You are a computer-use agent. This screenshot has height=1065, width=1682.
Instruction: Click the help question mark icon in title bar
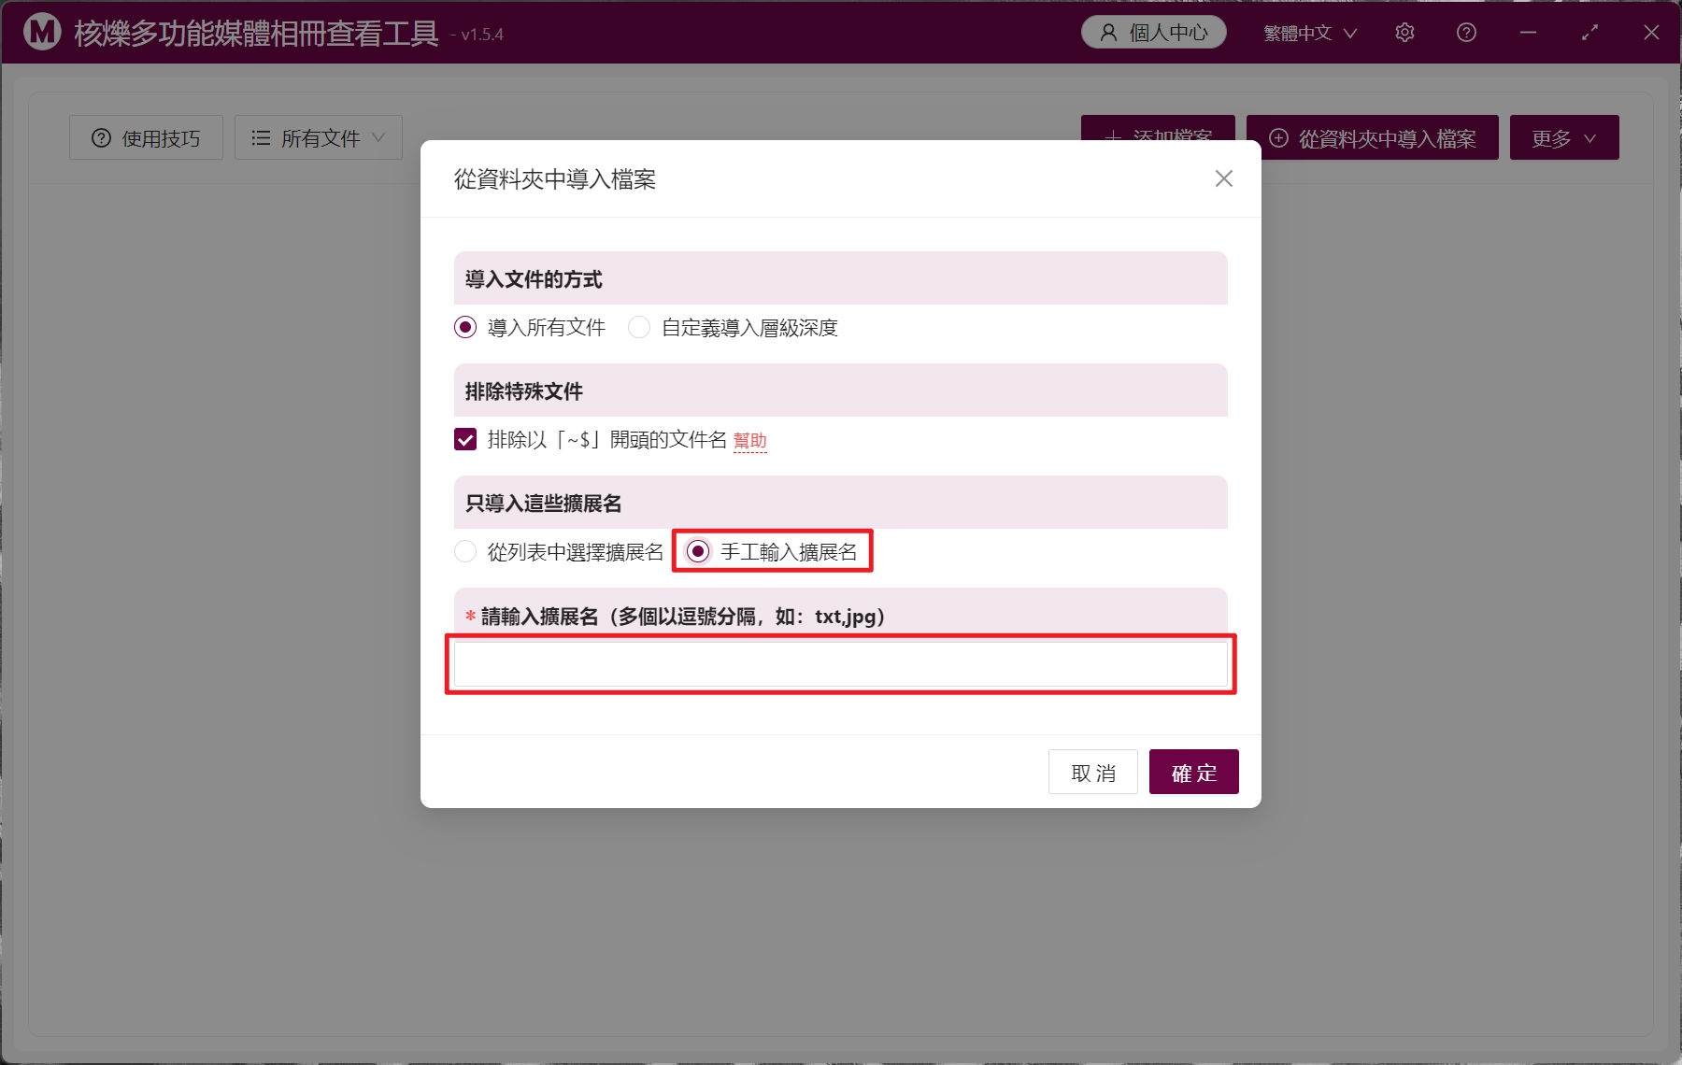click(1466, 33)
